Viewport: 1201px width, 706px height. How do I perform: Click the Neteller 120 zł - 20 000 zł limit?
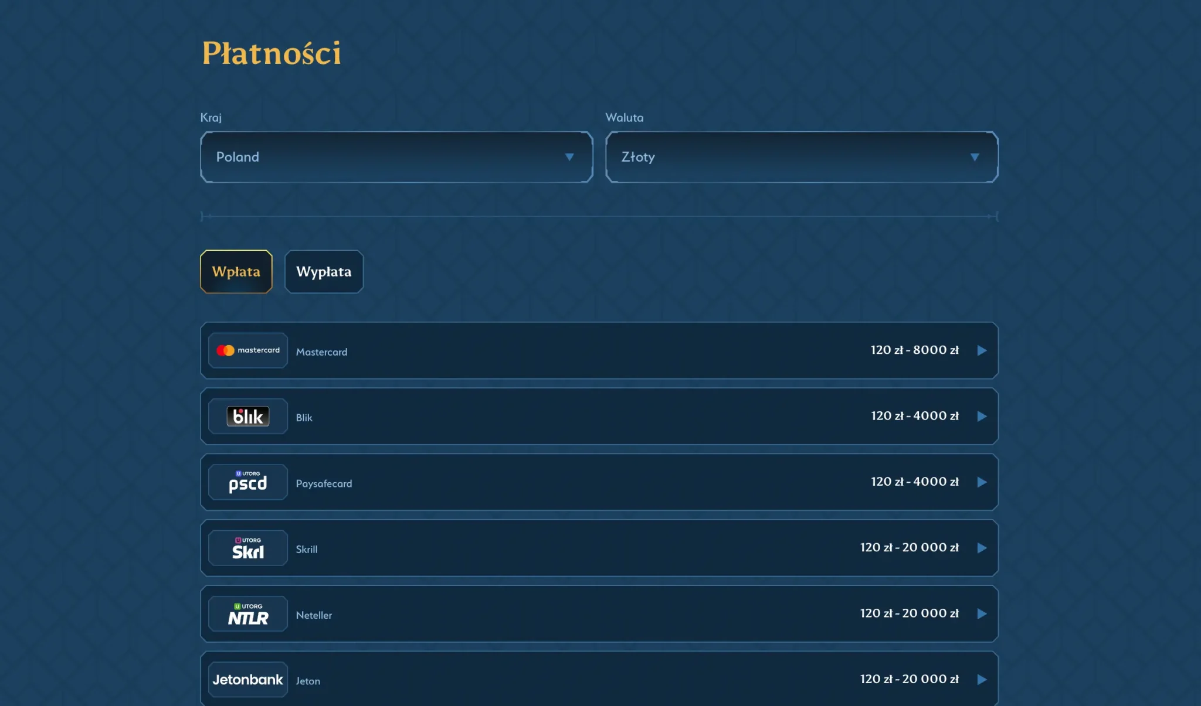909,613
